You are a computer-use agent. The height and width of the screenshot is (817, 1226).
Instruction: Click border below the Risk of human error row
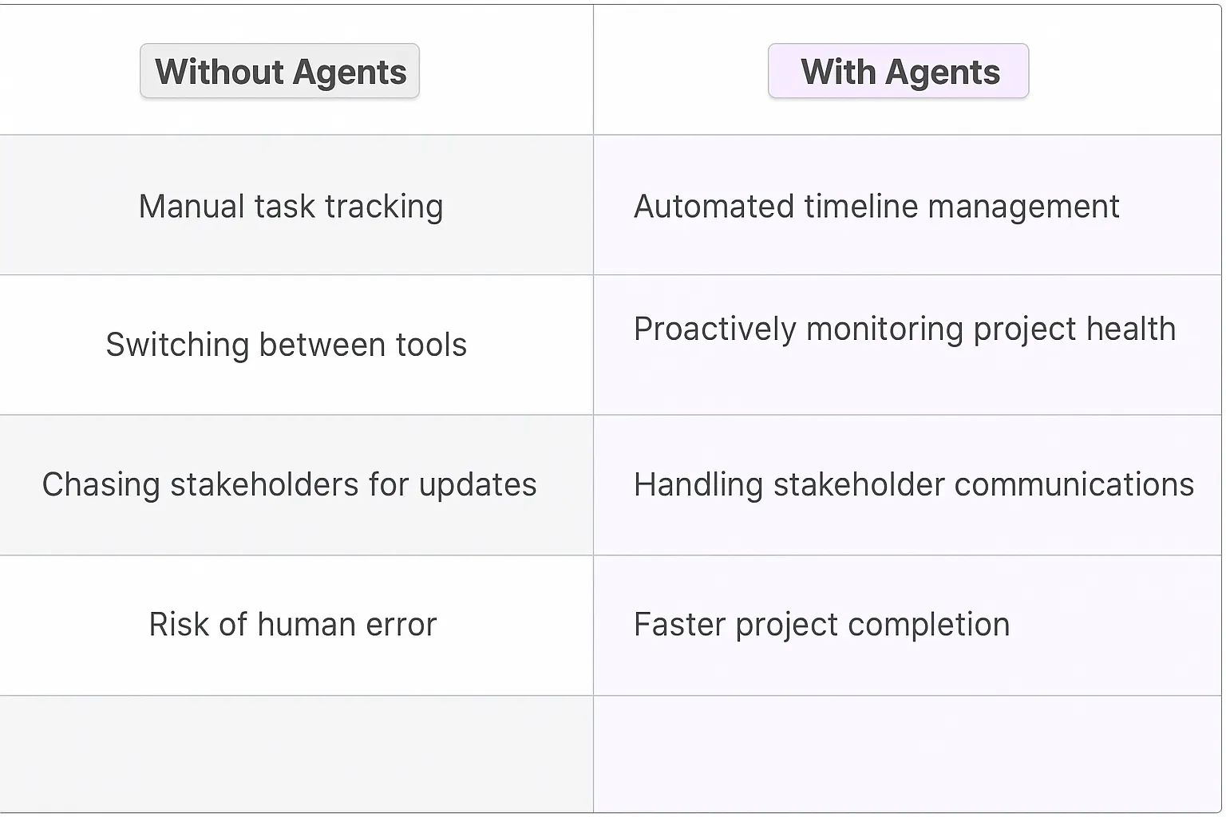coord(295,696)
